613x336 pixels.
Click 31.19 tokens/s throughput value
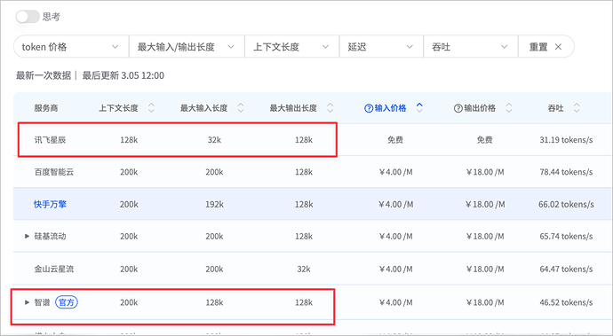pyautogui.click(x=566, y=140)
